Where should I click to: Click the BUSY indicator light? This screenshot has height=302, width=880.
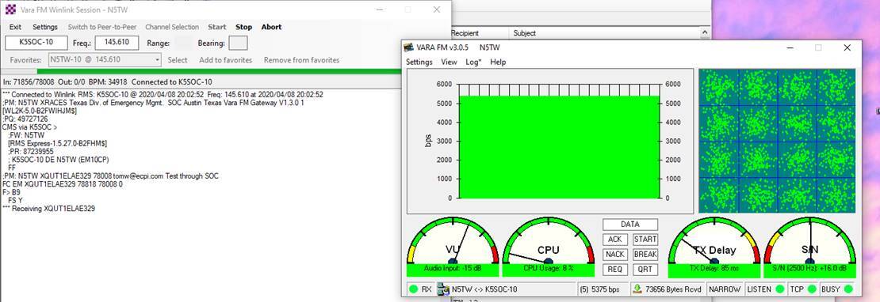(x=847, y=289)
